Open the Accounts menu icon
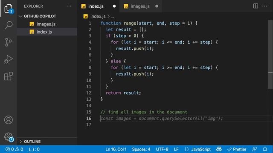 (9, 120)
